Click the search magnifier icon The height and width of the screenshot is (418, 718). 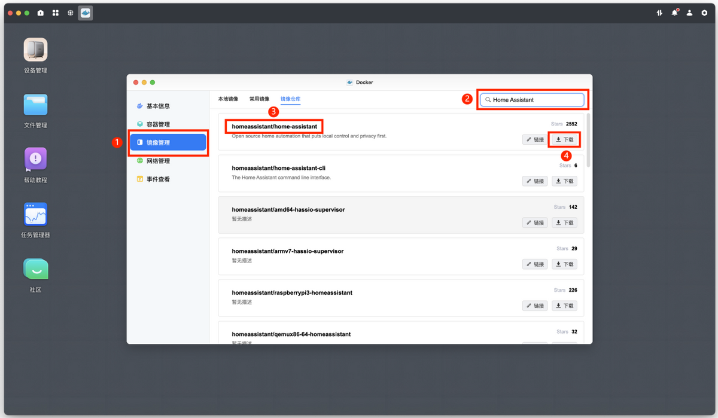(488, 100)
